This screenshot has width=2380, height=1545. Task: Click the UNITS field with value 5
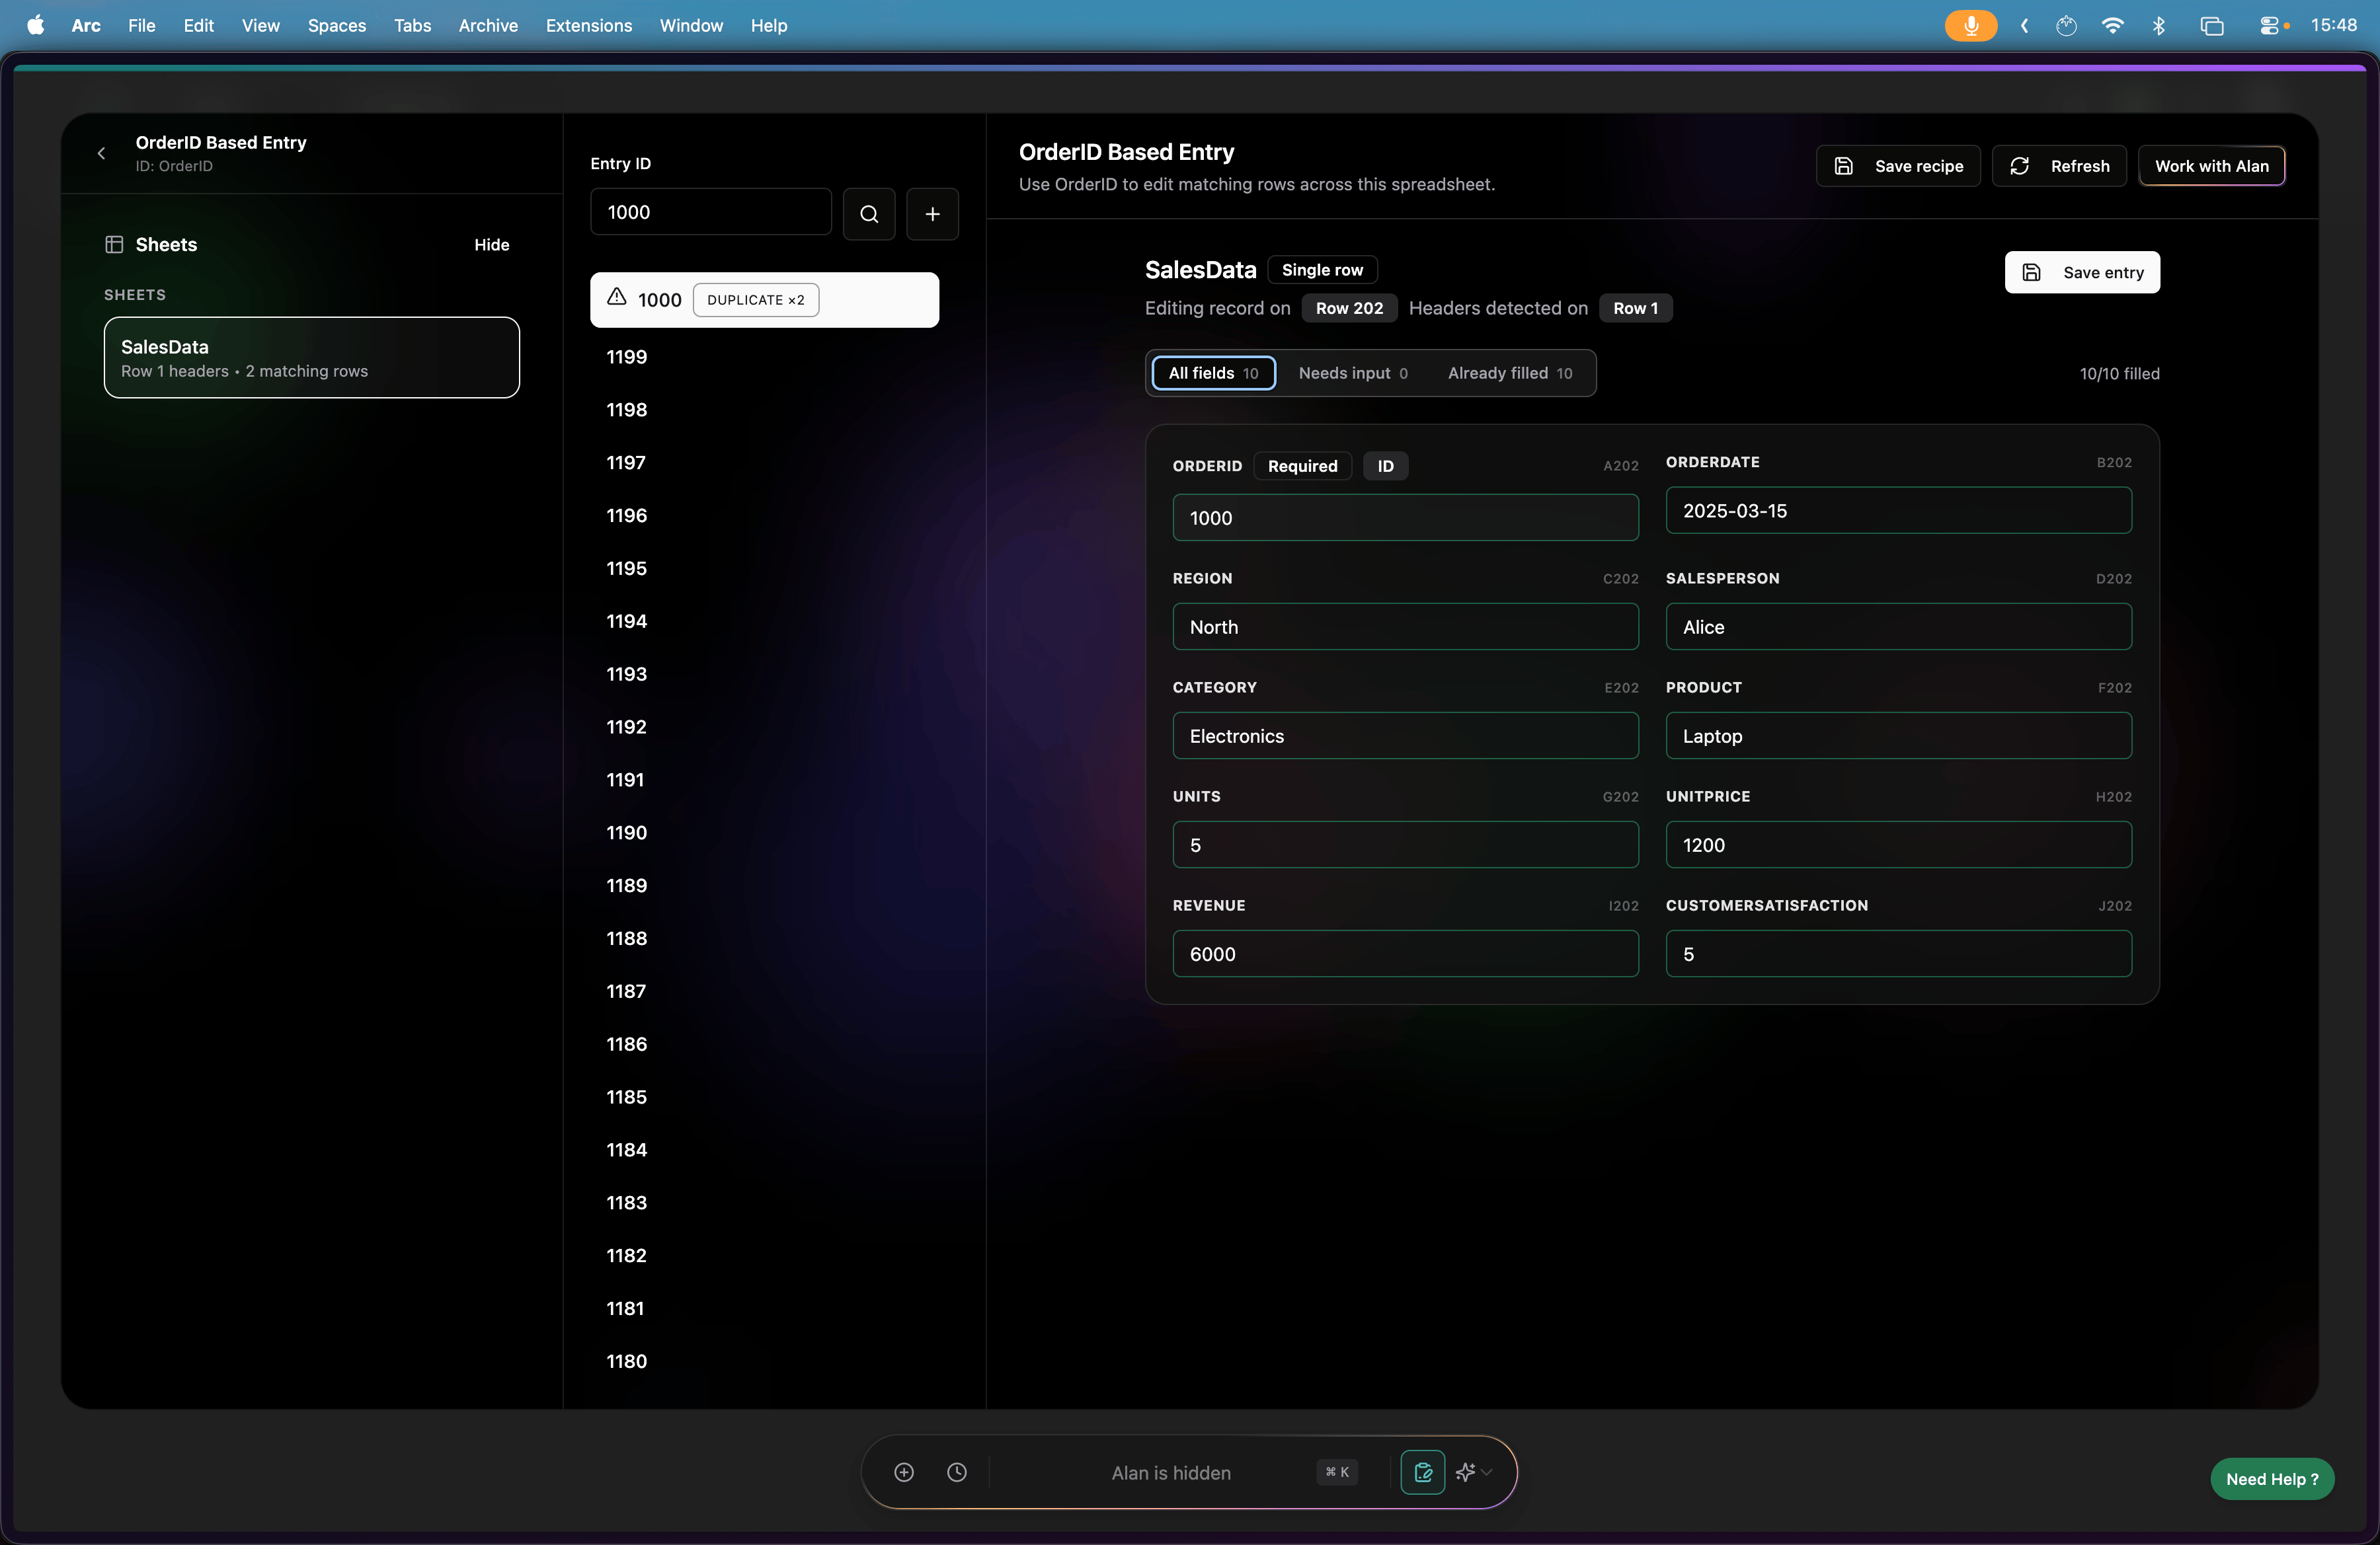click(x=1405, y=845)
